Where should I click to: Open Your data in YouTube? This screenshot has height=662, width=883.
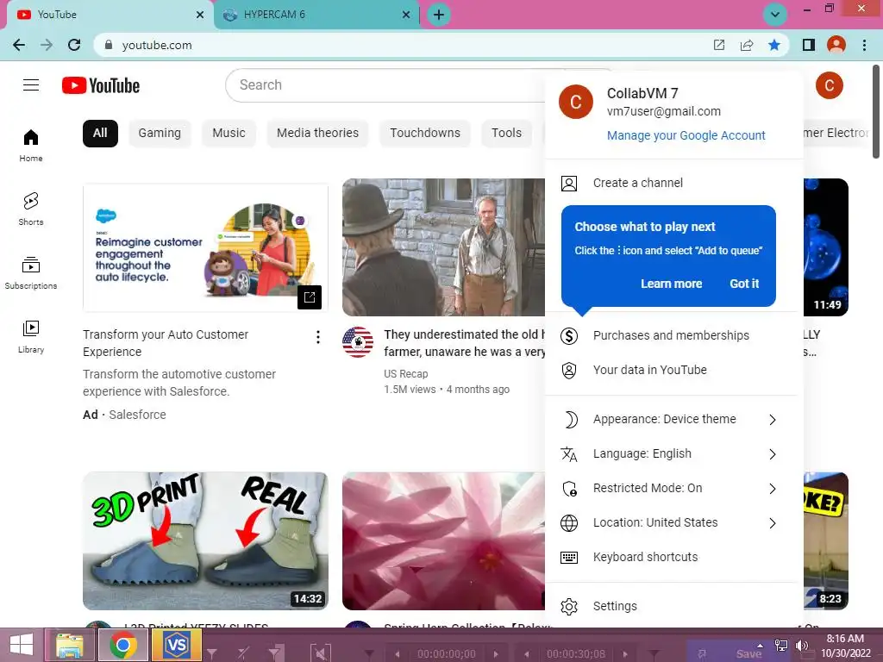coord(674,370)
